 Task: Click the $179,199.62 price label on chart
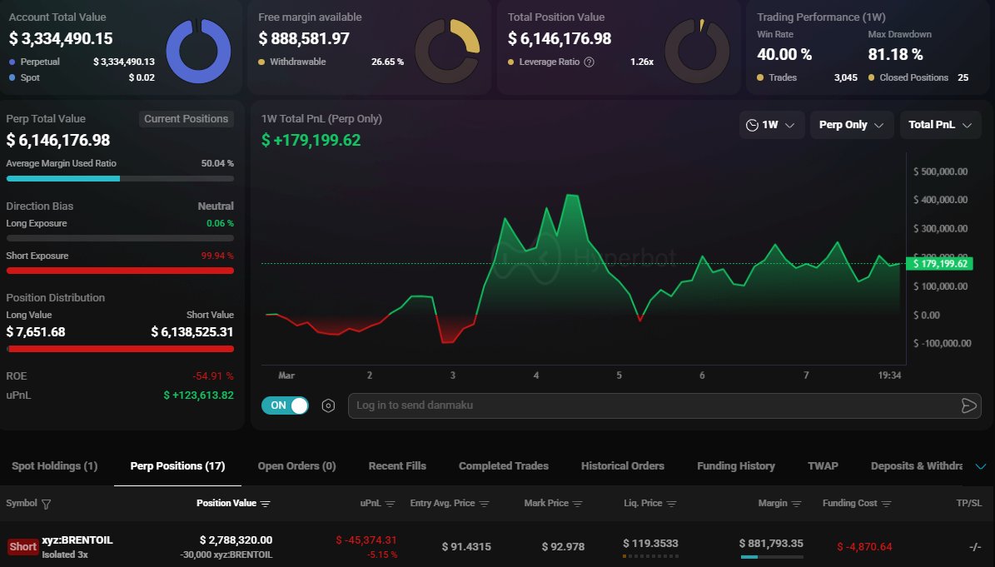[940, 264]
